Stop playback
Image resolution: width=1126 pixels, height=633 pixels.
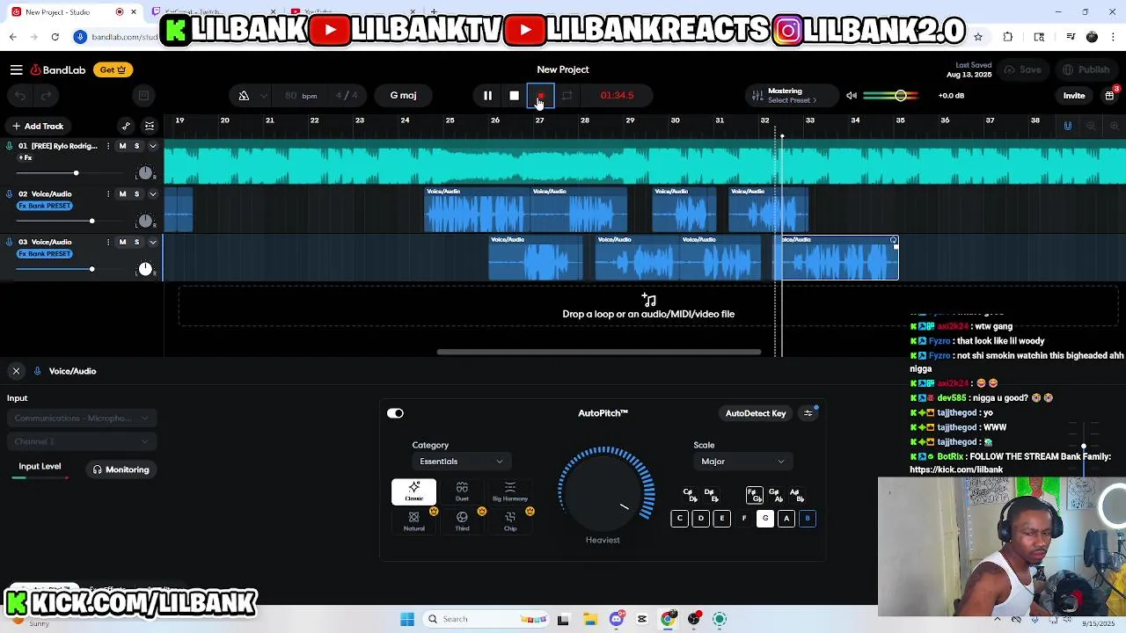click(x=514, y=95)
